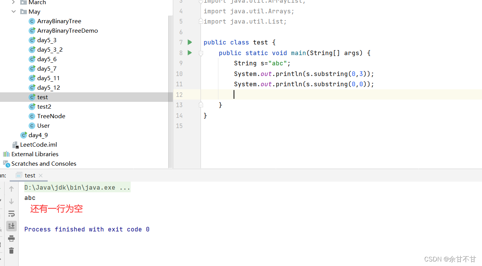The image size is (482, 266).
Task: Run class test from line 7 gutter
Action: [x=190, y=42]
